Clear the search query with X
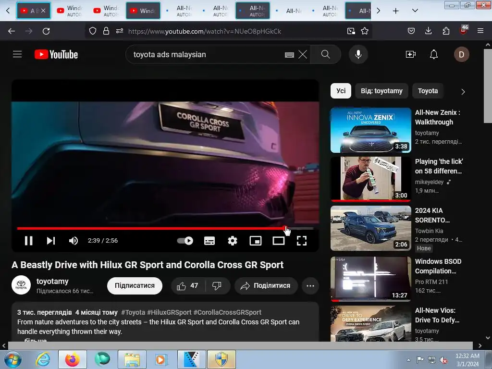The height and width of the screenshot is (369, 492). tap(303, 54)
